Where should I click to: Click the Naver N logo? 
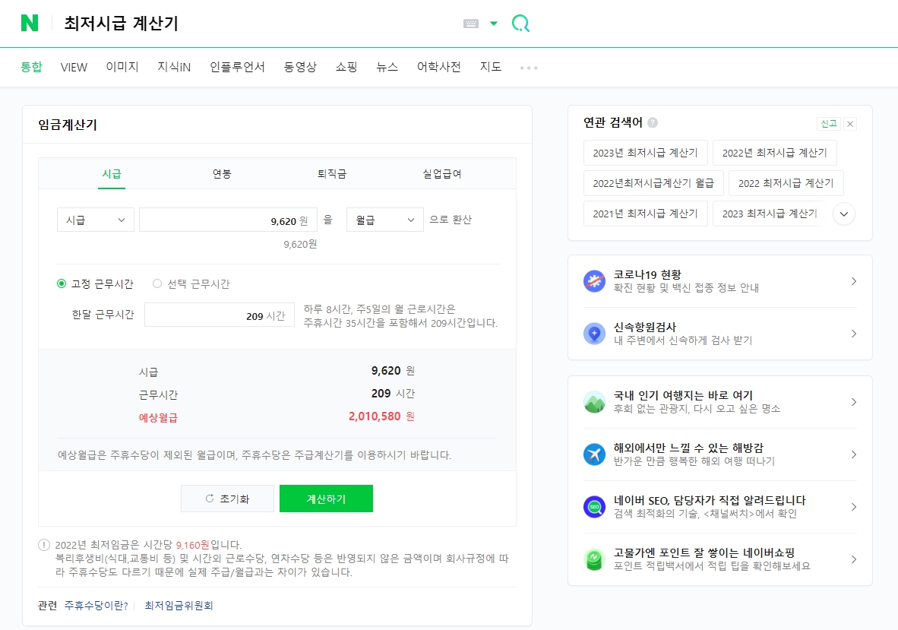[30, 23]
